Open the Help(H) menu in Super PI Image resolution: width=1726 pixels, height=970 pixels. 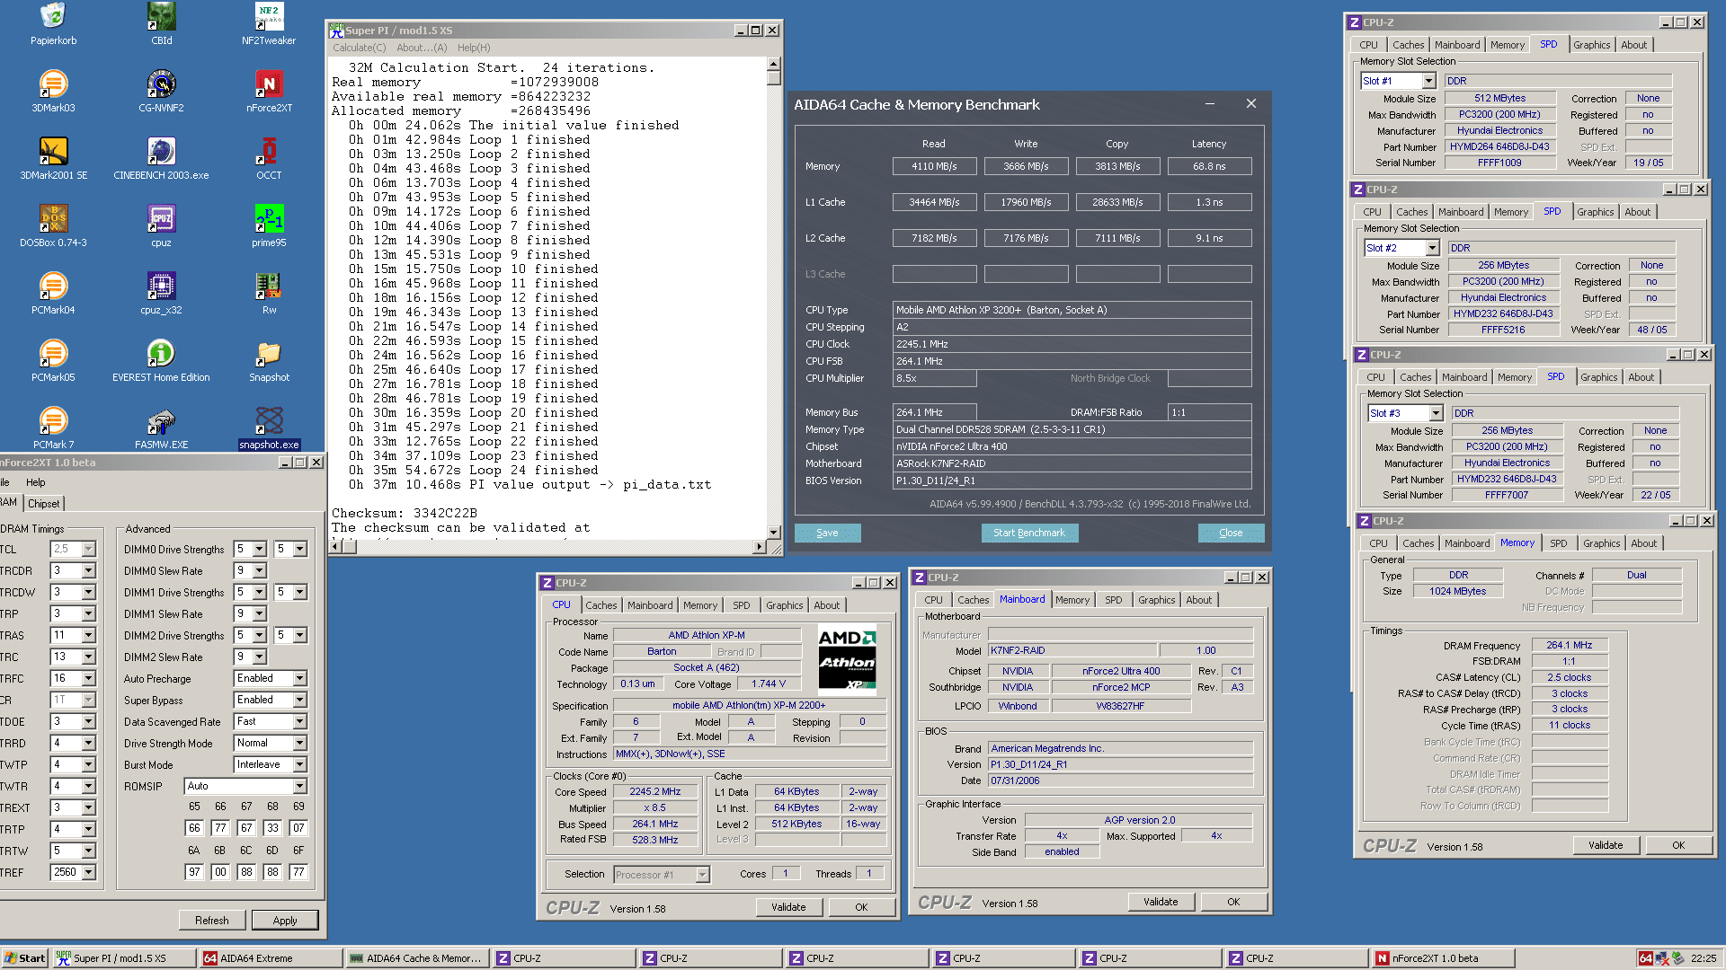tap(474, 48)
